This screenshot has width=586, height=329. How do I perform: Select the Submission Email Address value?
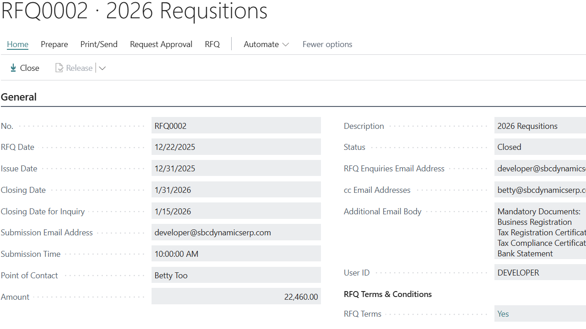pos(236,232)
